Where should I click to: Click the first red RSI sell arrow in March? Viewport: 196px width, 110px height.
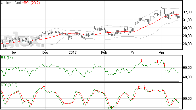pos(141,61)
